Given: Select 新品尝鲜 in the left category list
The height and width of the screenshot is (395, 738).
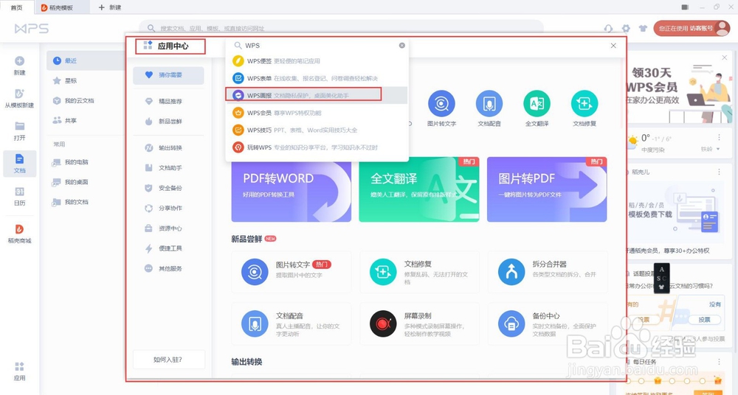Looking at the screenshot, I should [x=168, y=122].
